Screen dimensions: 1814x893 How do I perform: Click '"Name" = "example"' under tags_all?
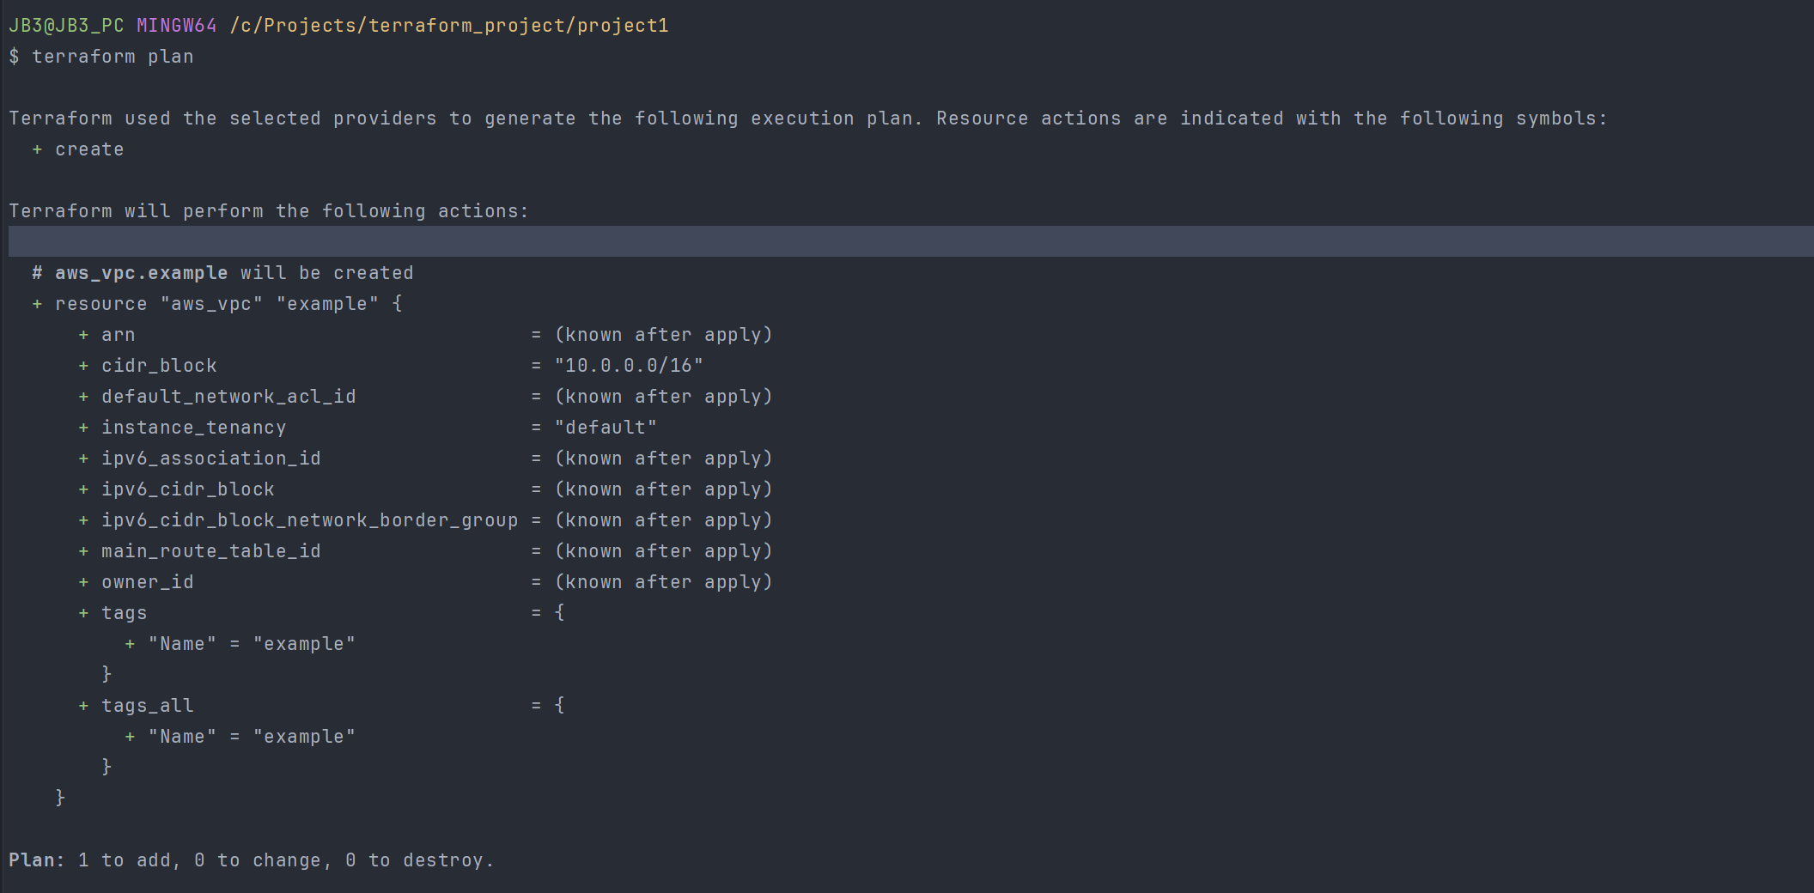(252, 737)
